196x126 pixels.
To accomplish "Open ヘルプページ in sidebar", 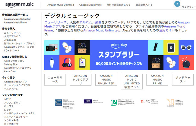I will coord(11,89).
